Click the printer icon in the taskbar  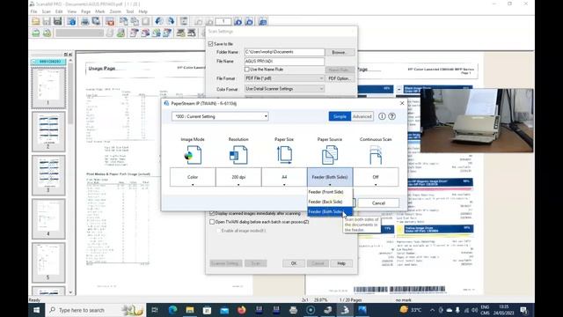[x=293, y=310]
